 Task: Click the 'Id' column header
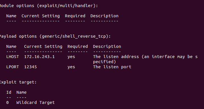point(9,92)
